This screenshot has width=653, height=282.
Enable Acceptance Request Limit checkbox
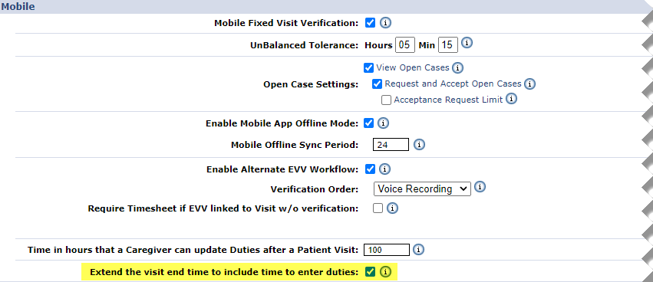click(x=387, y=100)
